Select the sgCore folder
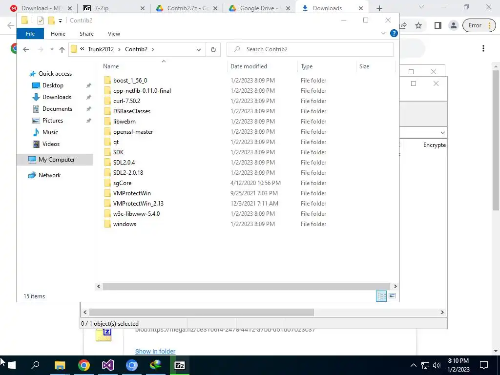Image resolution: width=500 pixels, height=375 pixels. pyautogui.click(x=122, y=183)
